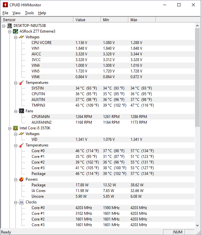
Task: Collapse the Intel Core i5 3570K node
Action: point(9,128)
